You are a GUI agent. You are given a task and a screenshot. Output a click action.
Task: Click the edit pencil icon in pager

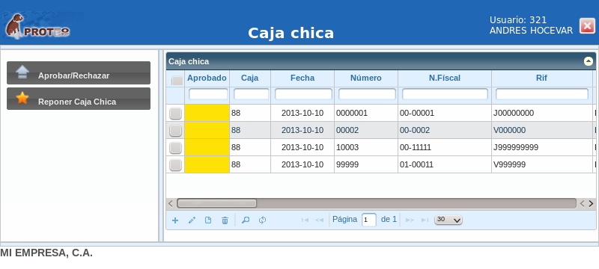(x=192, y=220)
